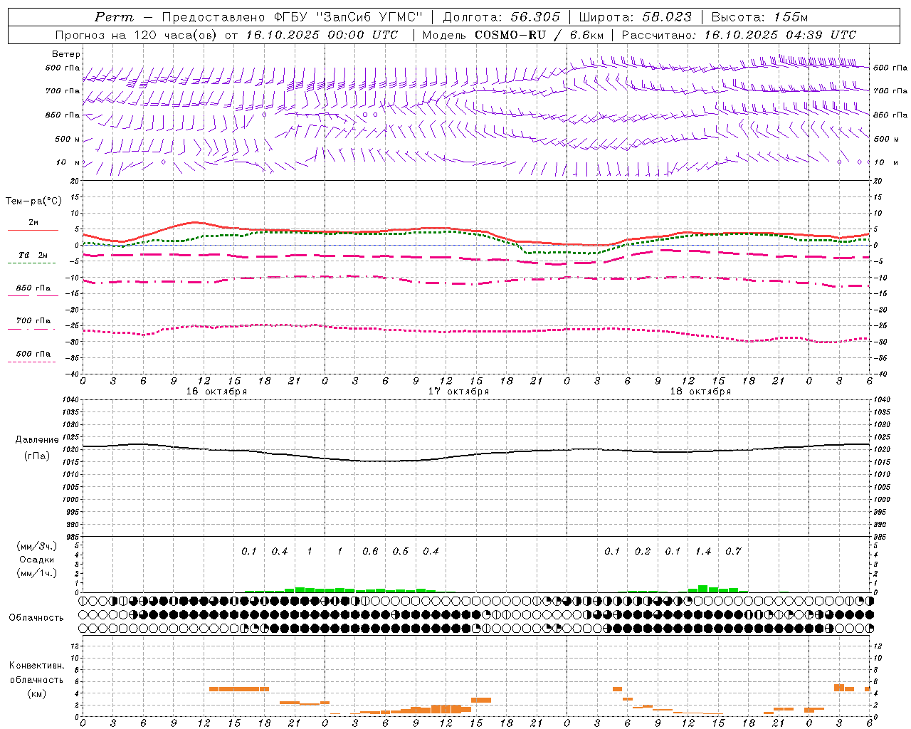Click the "Конвективн." label

37,666
